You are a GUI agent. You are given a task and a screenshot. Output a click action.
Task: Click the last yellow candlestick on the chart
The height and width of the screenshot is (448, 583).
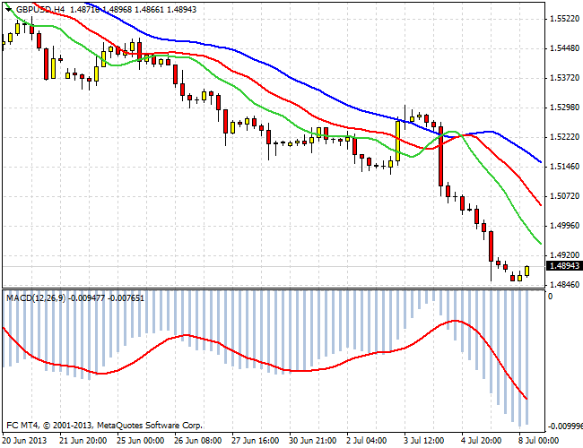(526, 271)
